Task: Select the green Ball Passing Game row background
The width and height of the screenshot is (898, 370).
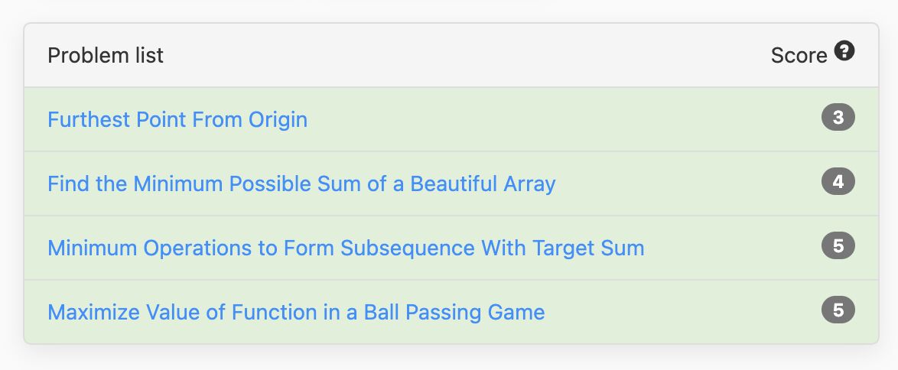Action: pyautogui.click(x=451, y=312)
